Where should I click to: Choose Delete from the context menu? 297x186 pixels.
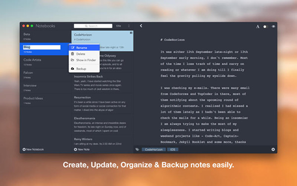84,54
